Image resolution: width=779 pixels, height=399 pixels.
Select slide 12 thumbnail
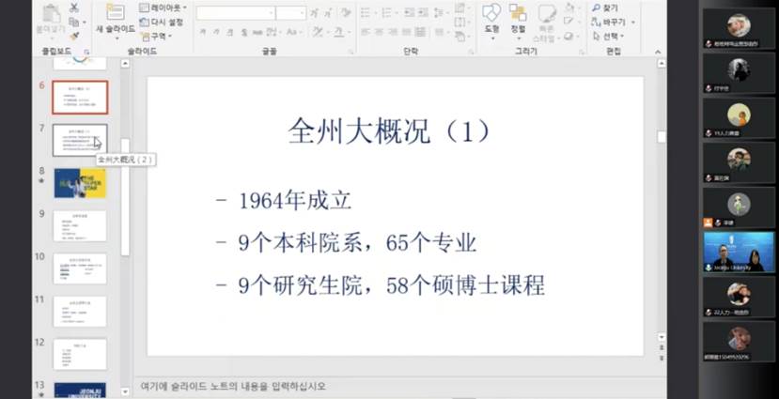(80, 354)
